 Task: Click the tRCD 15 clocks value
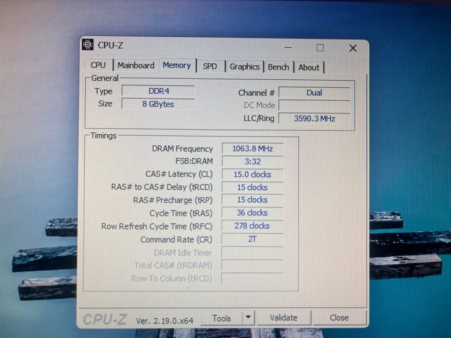(252, 187)
